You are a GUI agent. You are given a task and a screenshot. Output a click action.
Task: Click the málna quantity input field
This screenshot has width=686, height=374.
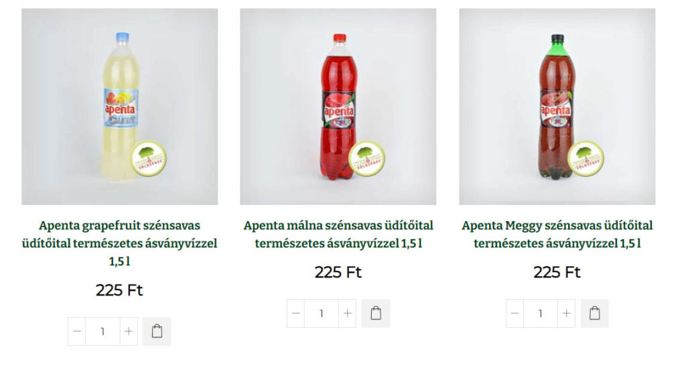(322, 314)
